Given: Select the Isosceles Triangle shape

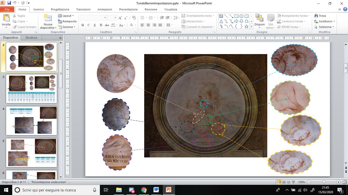Looking at the screenshot, I should tap(221, 21).
